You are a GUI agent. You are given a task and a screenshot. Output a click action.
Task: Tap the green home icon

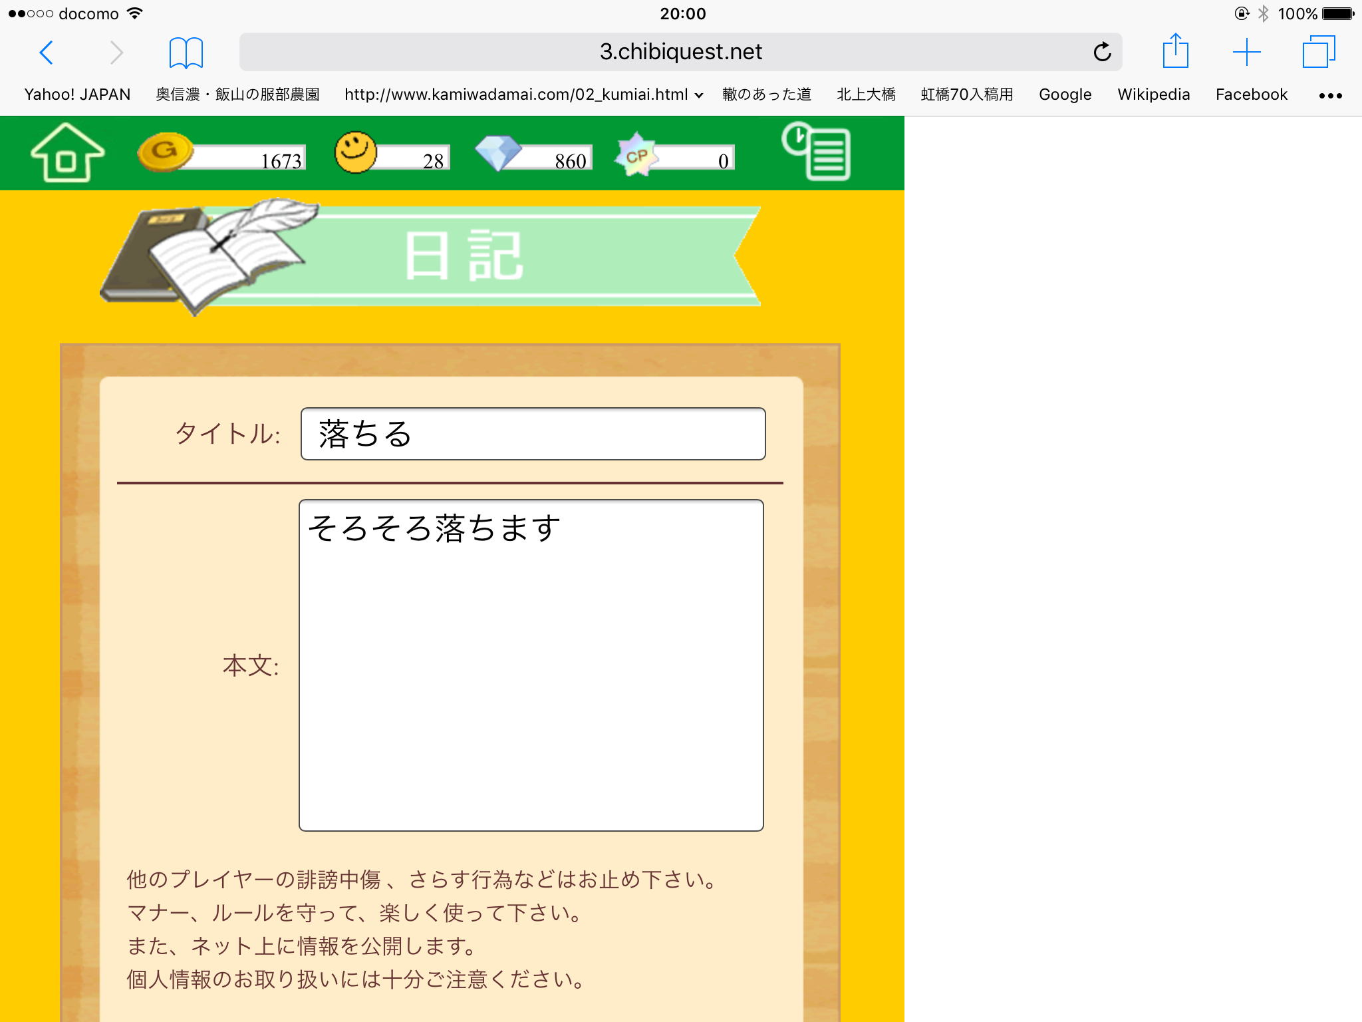click(67, 153)
